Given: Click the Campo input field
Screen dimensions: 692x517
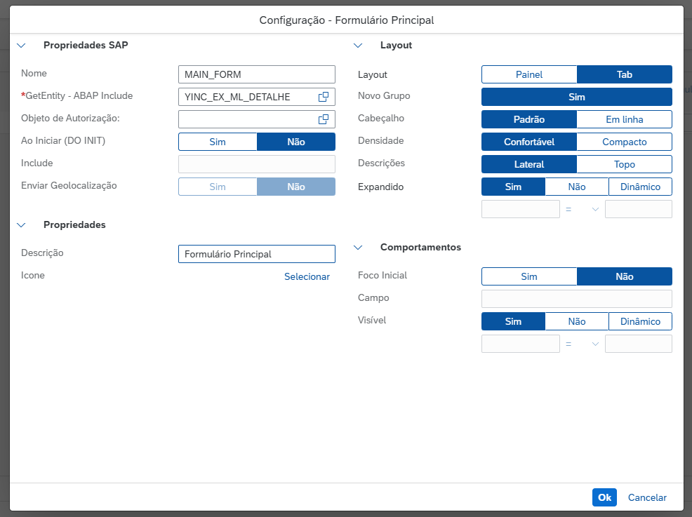Looking at the screenshot, I should tap(577, 299).
